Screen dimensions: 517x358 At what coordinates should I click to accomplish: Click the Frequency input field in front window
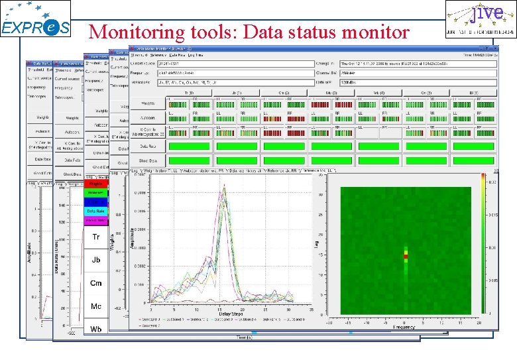click(236, 73)
